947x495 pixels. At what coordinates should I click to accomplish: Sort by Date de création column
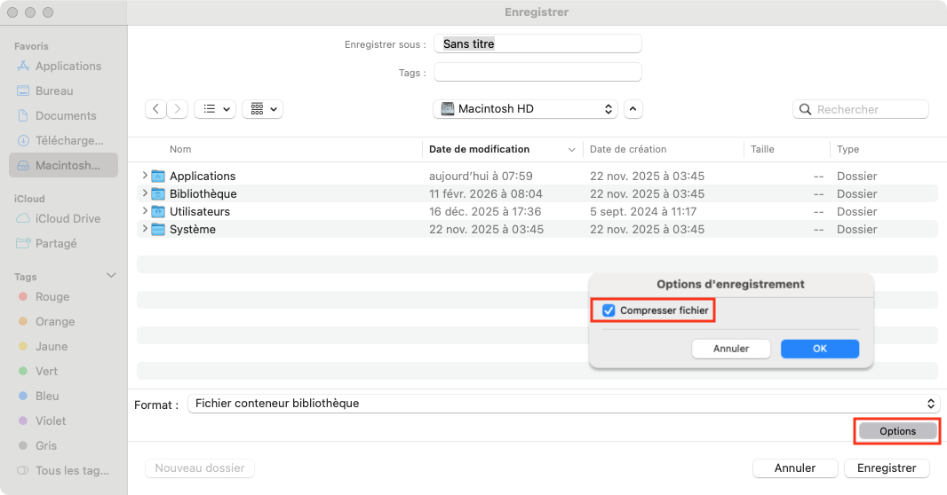(628, 150)
